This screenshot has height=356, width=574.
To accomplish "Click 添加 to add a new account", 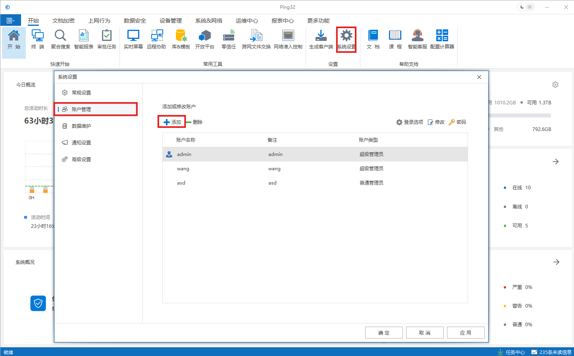I will tap(171, 122).
